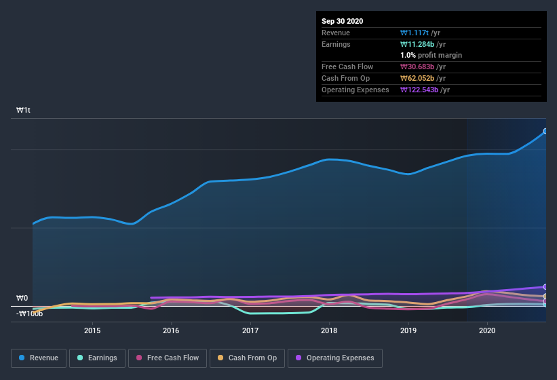Viewport: 557px width, 380px height.
Task: Toggle the Earnings legend series
Action: point(97,358)
